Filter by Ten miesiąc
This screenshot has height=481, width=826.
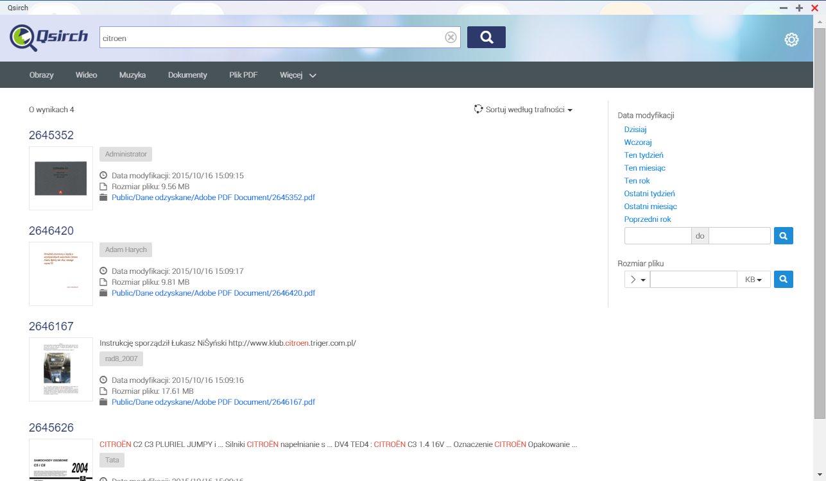tap(645, 168)
